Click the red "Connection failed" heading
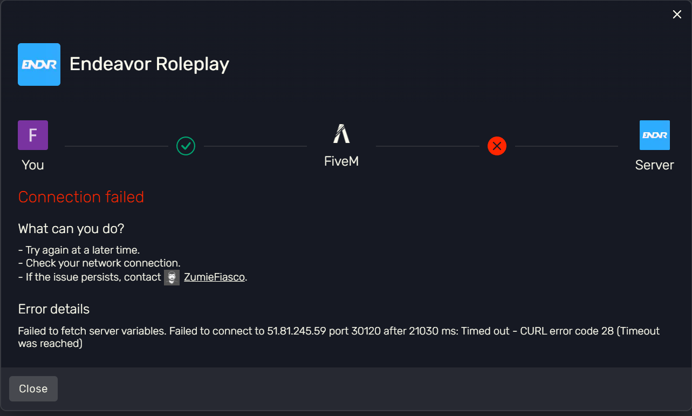The image size is (692, 416). tap(81, 197)
